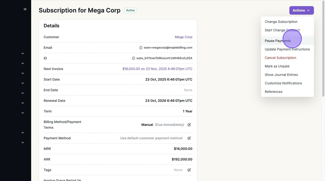Edit Tags pencil icon

click(x=189, y=170)
